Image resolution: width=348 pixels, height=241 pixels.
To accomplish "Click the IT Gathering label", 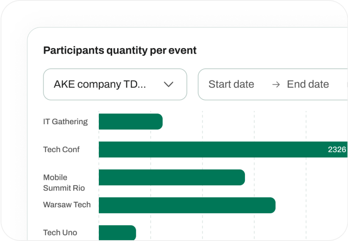I will 66,122.
